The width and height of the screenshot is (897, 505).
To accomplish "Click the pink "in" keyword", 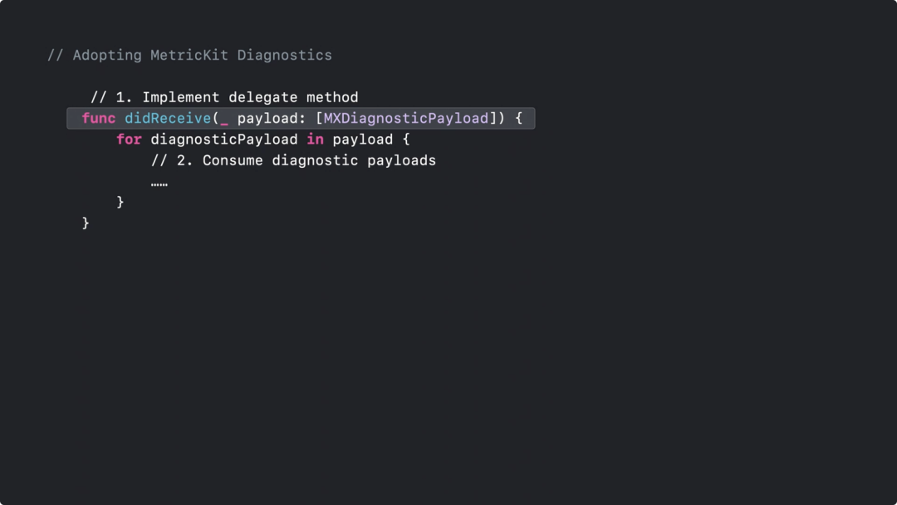I will [315, 140].
